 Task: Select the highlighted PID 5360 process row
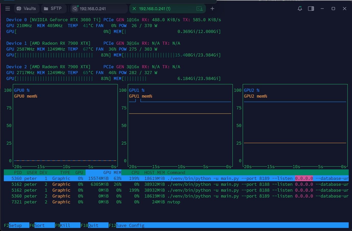(176, 178)
